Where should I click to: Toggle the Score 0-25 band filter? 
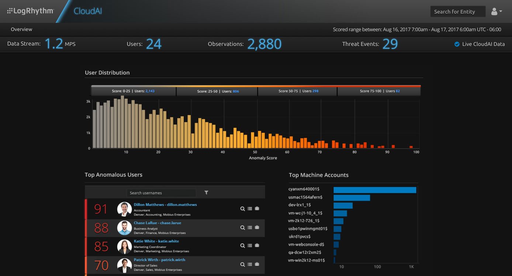(133, 91)
